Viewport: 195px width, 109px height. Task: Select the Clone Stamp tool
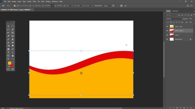[12, 39]
